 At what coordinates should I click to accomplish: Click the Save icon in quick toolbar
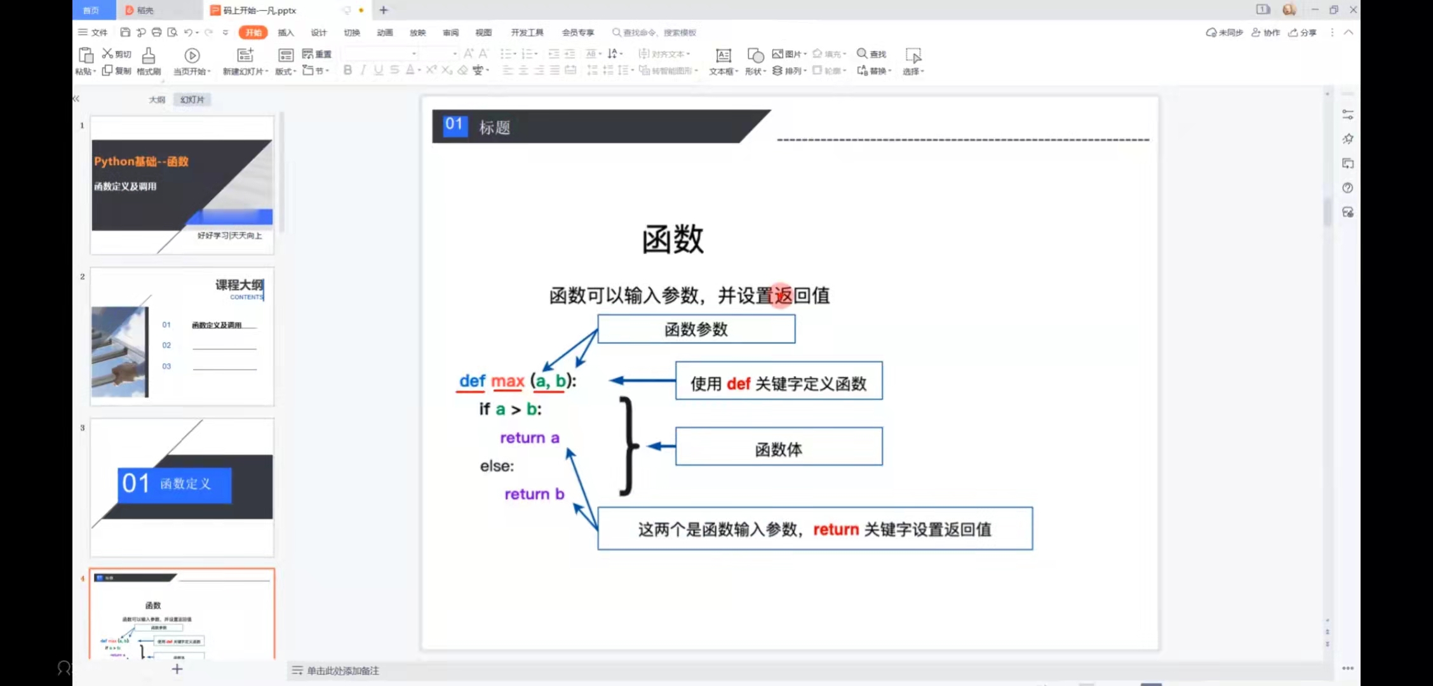click(x=125, y=32)
